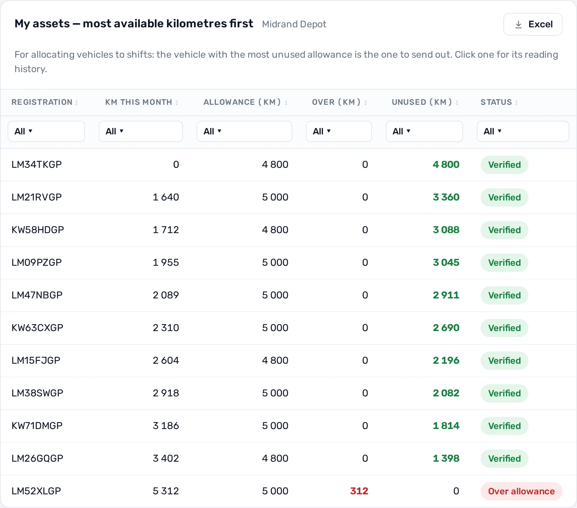Open the Unused (KM) filter dropdown

(424, 131)
